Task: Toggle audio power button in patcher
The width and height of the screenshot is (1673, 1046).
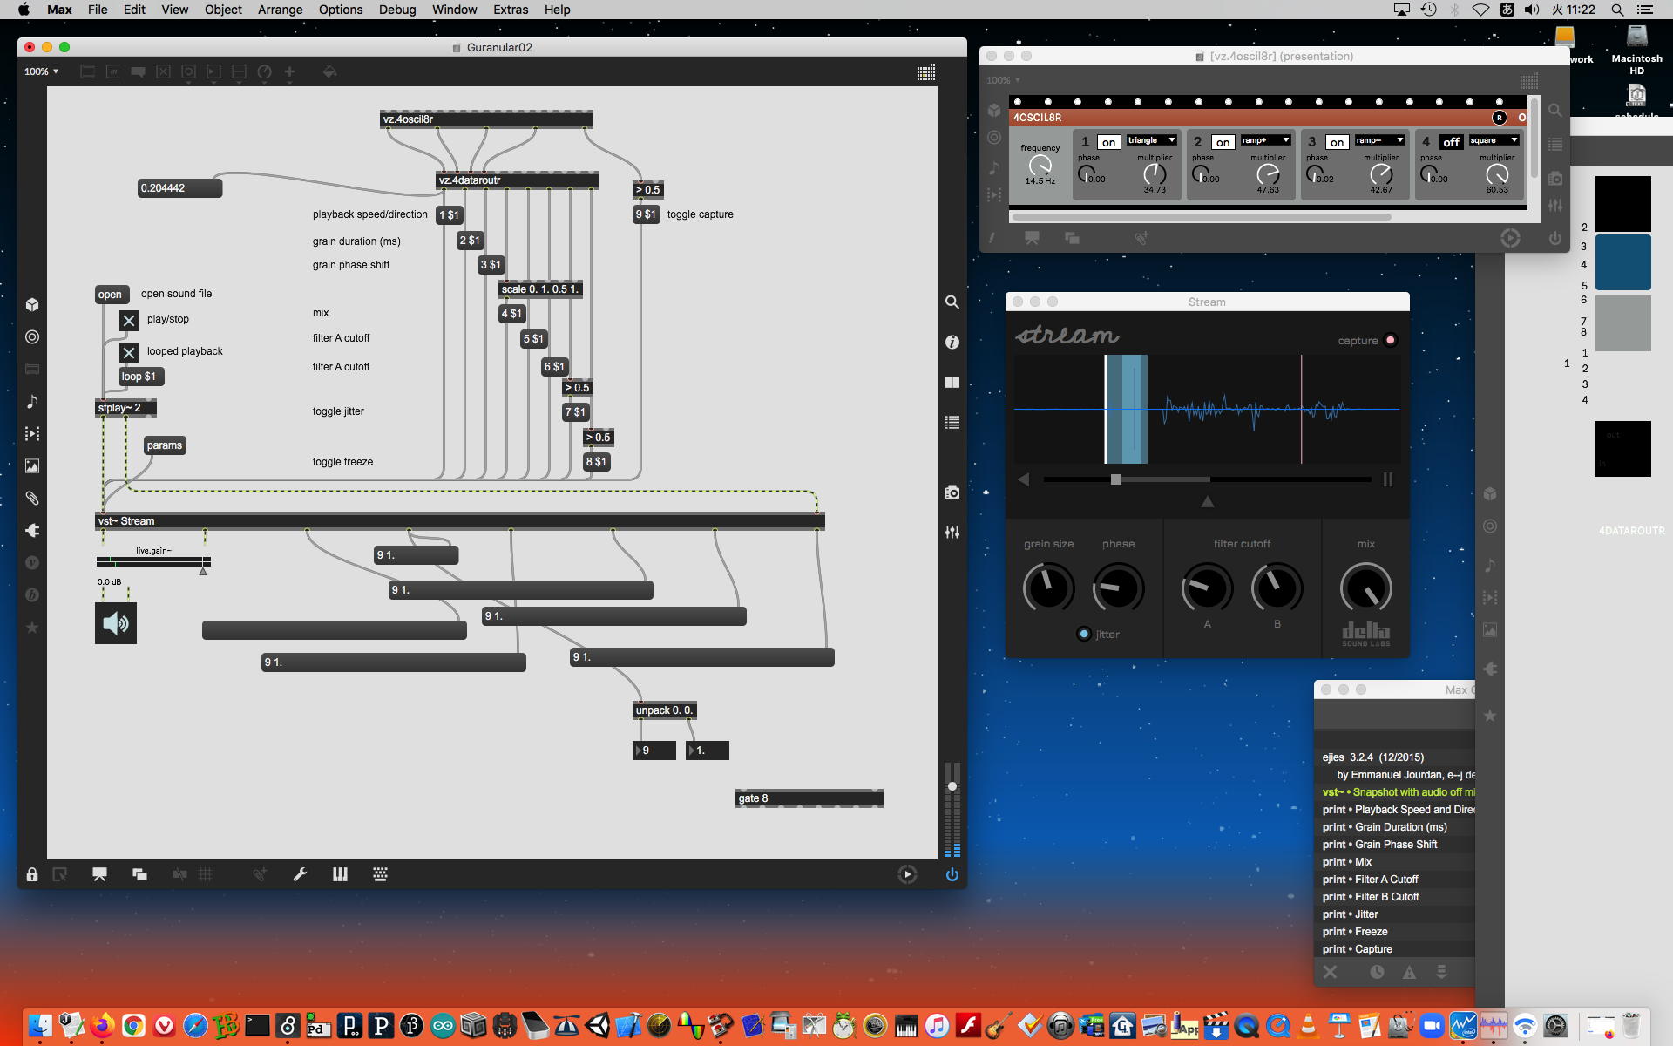Action: pos(952,874)
